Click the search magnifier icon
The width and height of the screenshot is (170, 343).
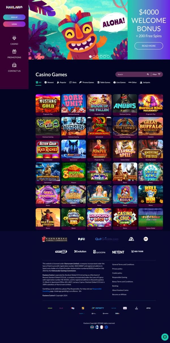(148, 74)
